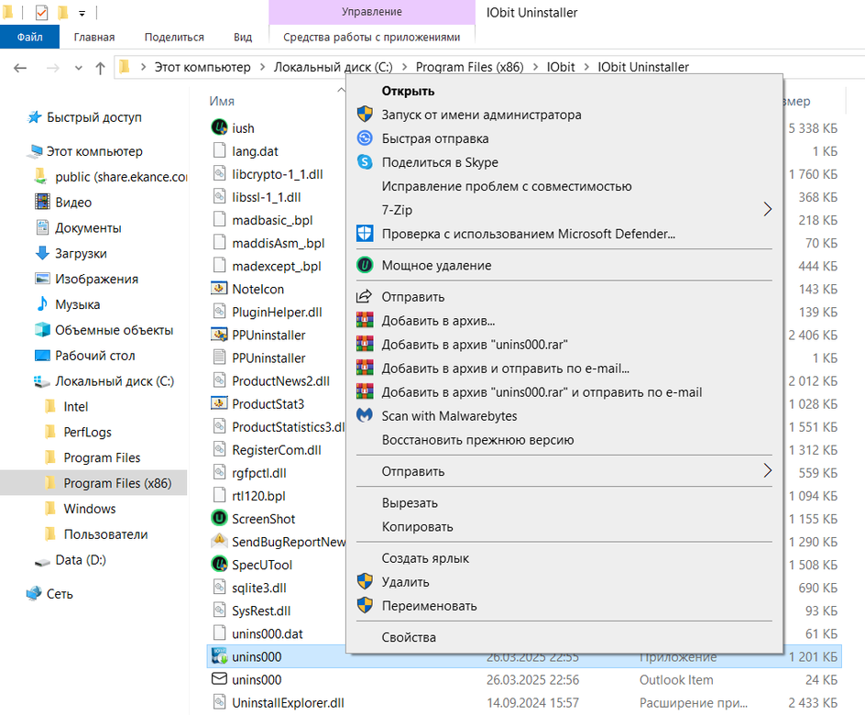865x715 pixels.
Task: Click the blue download arrow icon for Загрузки
Action: click(x=42, y=253)
